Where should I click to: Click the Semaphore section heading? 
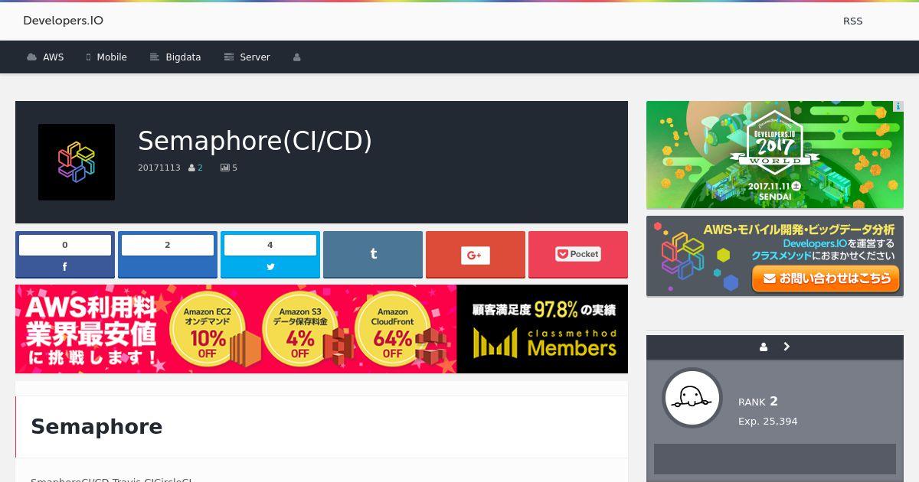click(x=96, y=427)
